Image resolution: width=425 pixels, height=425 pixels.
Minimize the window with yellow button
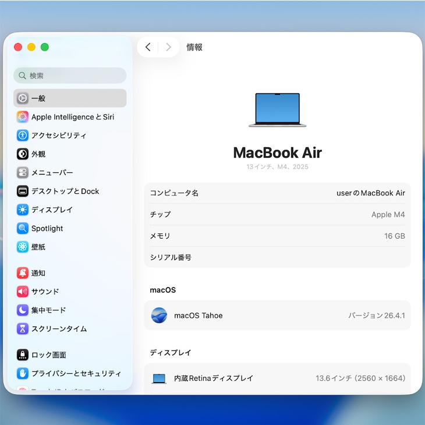click(x=31, y=47)
